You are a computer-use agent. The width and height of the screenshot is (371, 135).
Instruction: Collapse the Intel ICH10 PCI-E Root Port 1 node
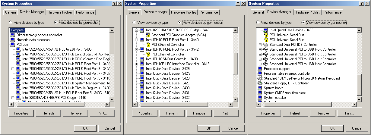[x=136, y=40]
